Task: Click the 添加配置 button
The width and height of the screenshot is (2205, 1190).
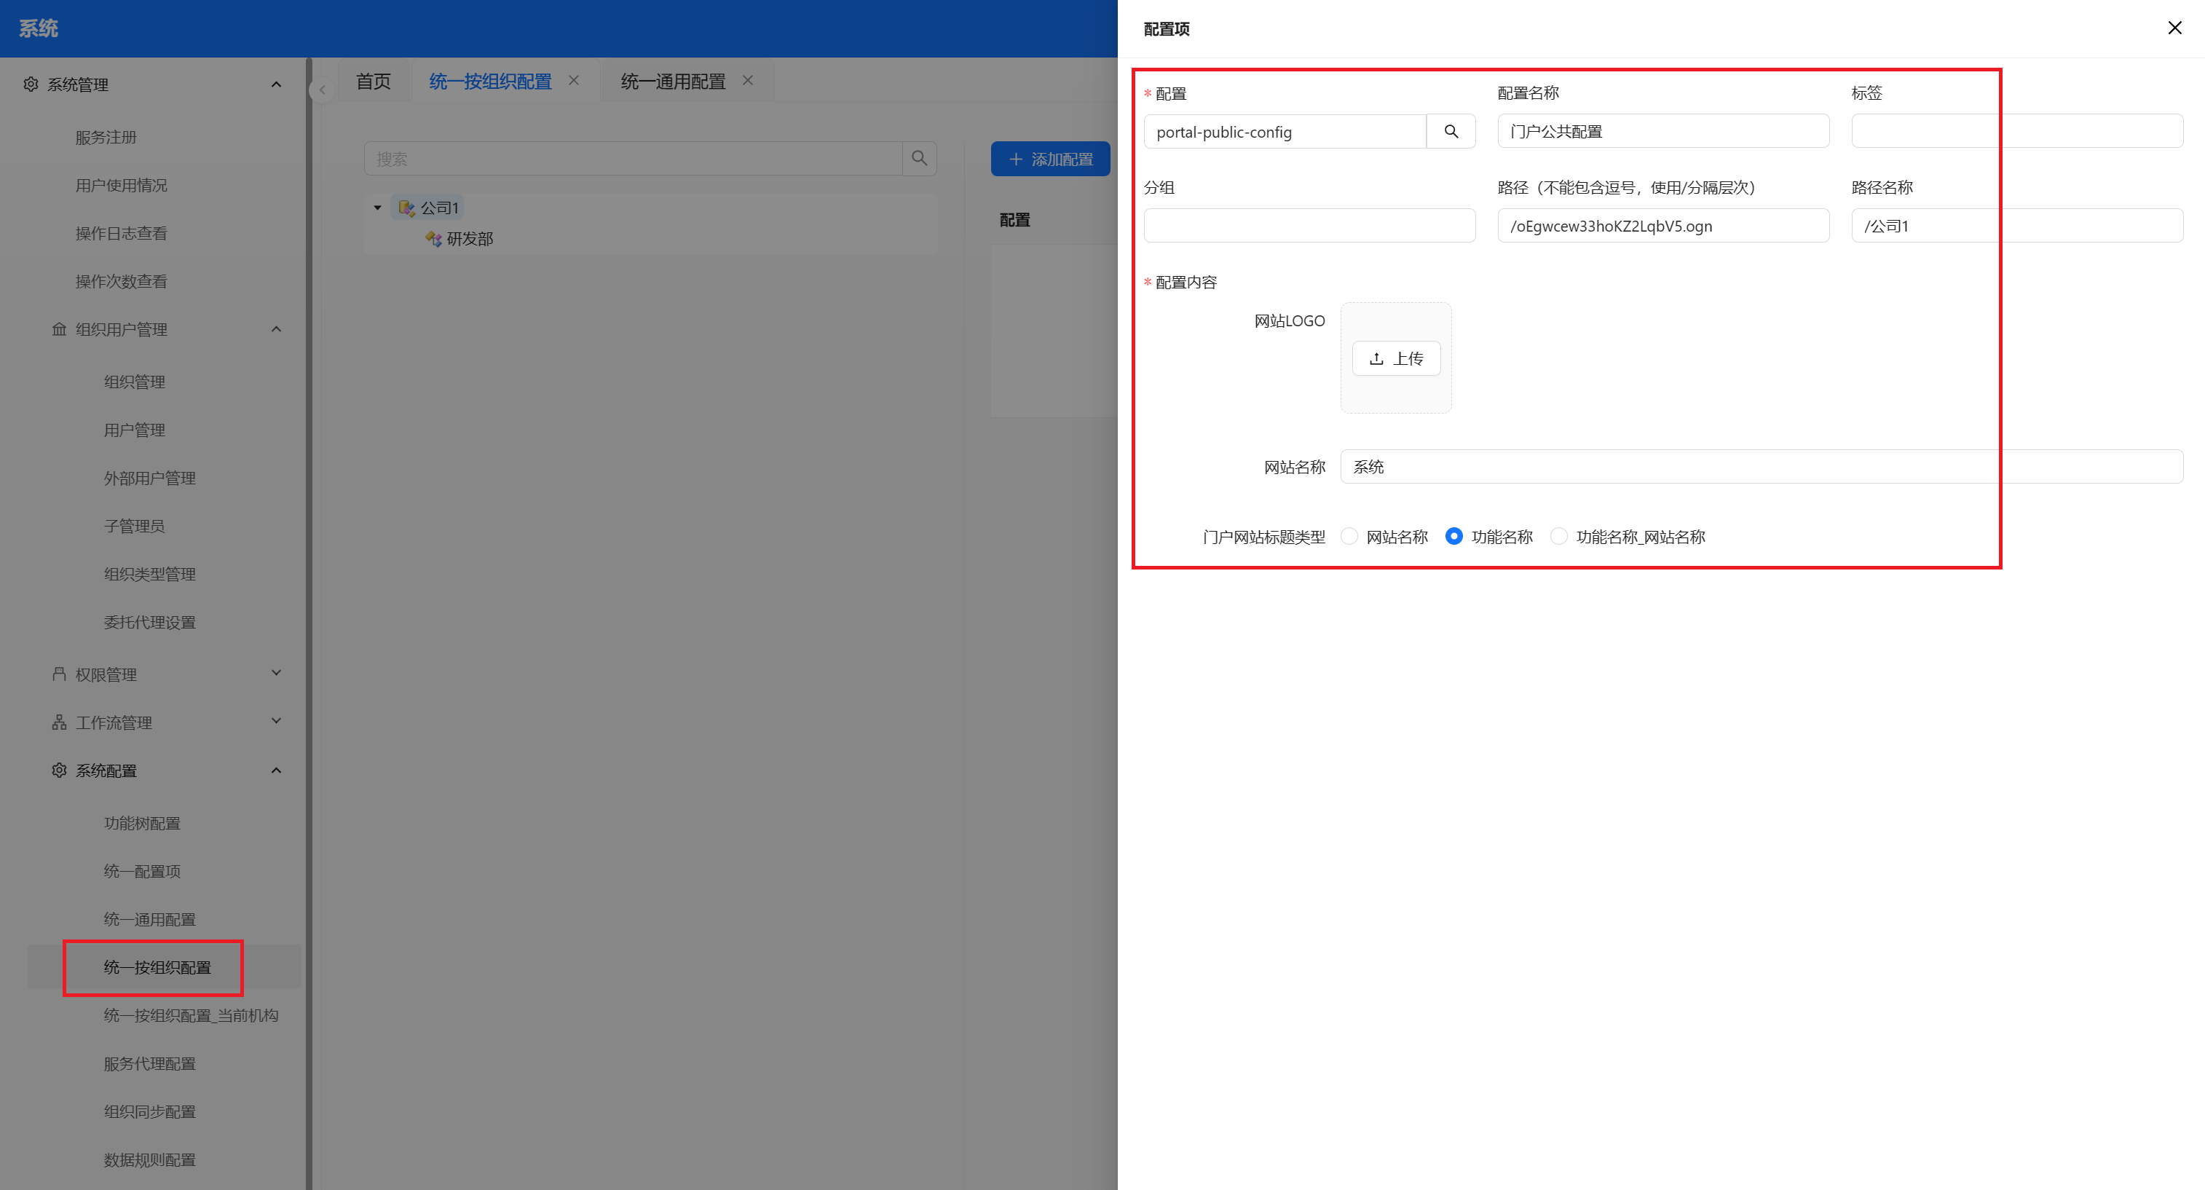Action: [1050, 159]
